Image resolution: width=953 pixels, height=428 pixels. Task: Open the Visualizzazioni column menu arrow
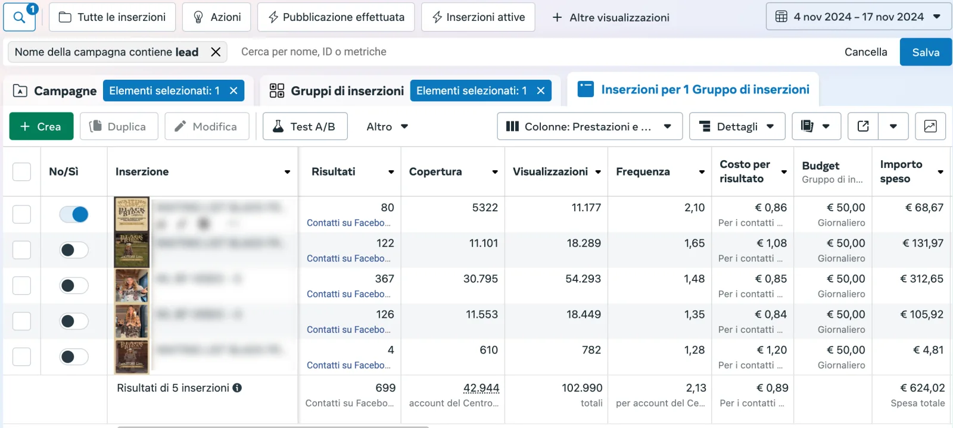pos(598,172)
